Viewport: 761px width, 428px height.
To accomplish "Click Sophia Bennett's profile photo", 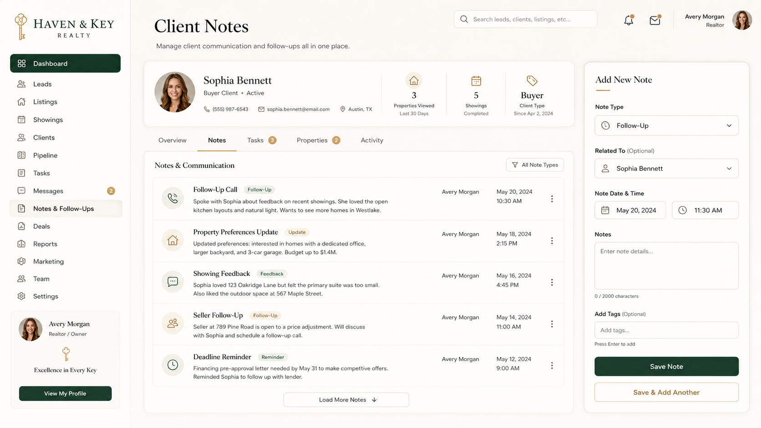I will coord(175,92).
